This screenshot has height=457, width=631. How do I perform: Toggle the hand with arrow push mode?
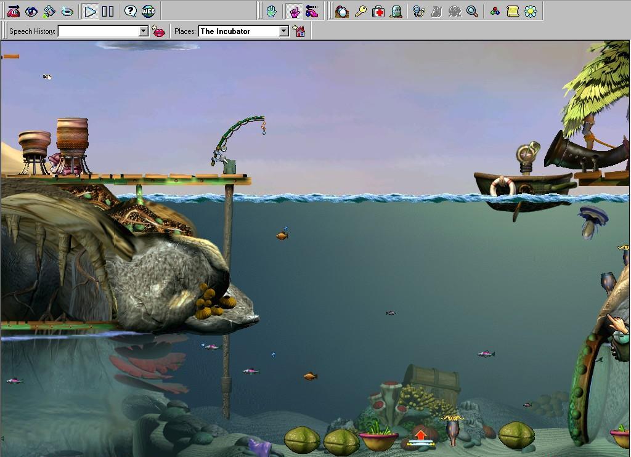coord(312,11)
